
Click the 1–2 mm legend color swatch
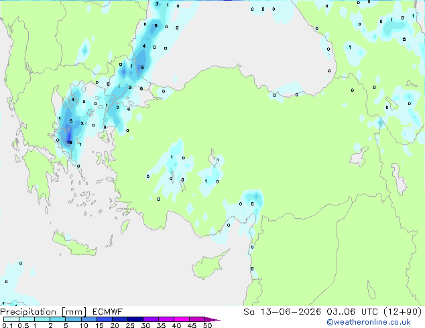coord(42,319)
